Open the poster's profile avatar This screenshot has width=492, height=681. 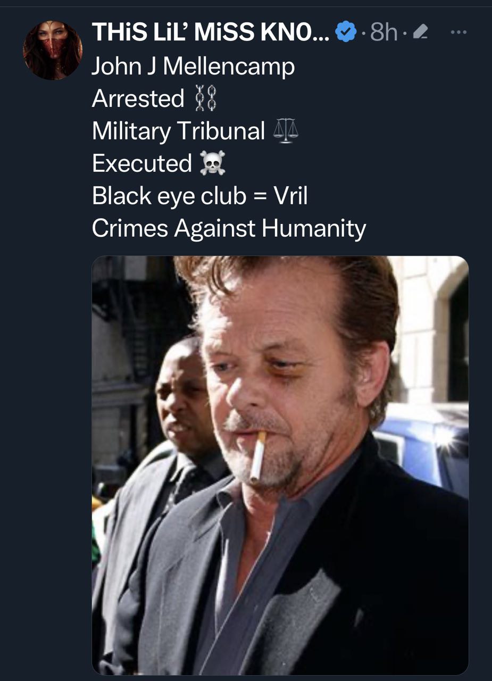point(52,51)
